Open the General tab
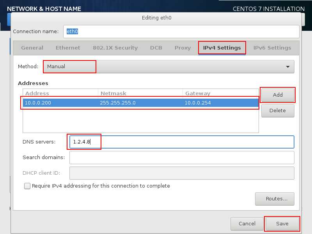This screenshot has width=312, height=234. [x=32, y=48]
